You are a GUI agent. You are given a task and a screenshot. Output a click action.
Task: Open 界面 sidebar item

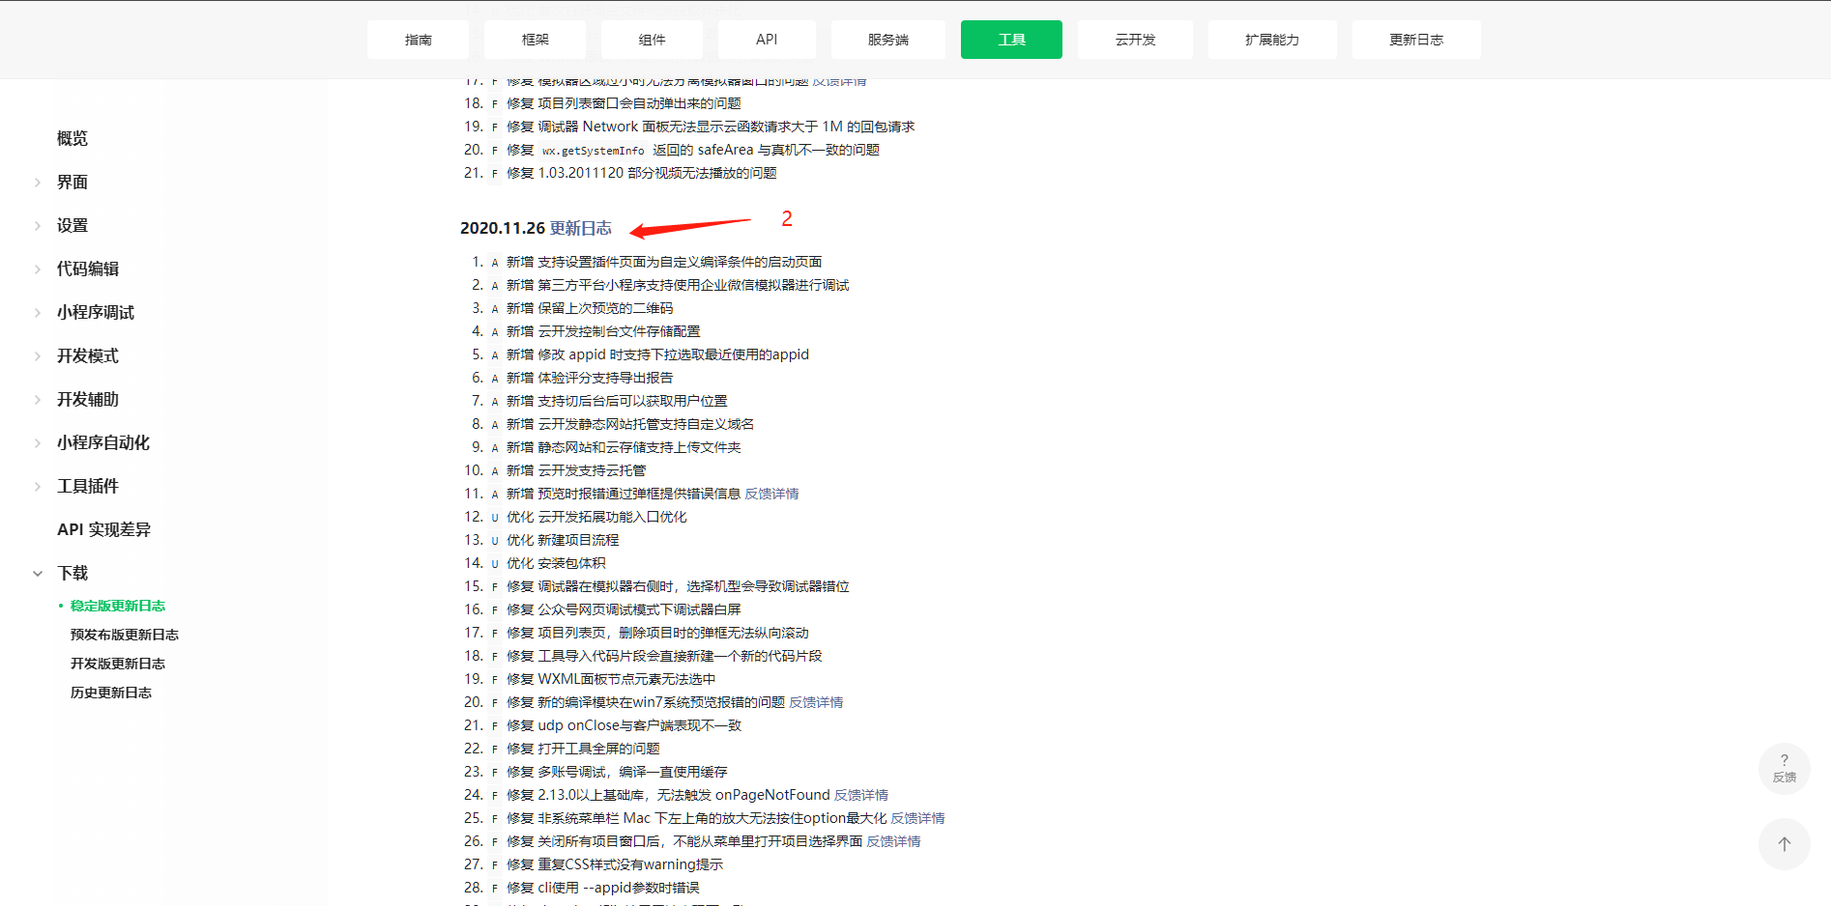point(73,182)
